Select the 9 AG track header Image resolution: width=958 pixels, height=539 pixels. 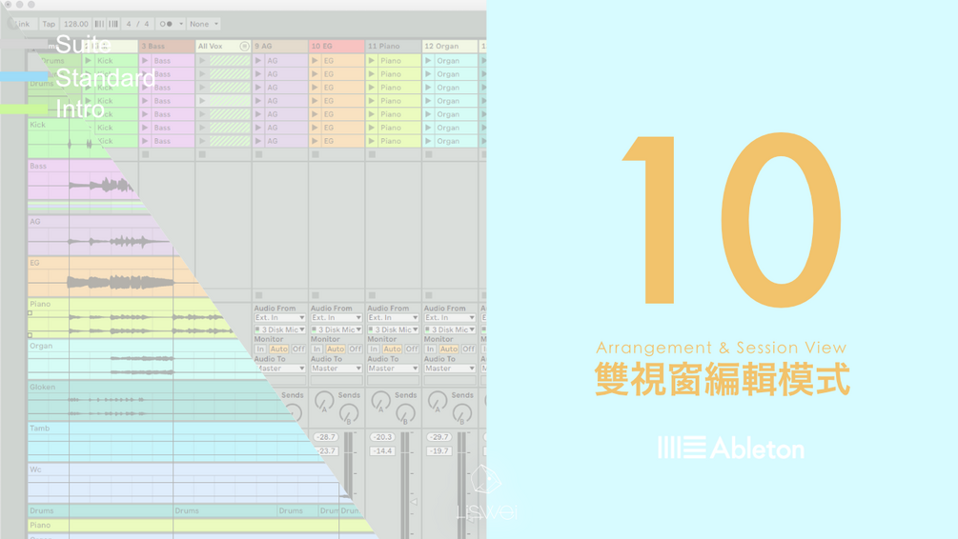click(280, 47)
